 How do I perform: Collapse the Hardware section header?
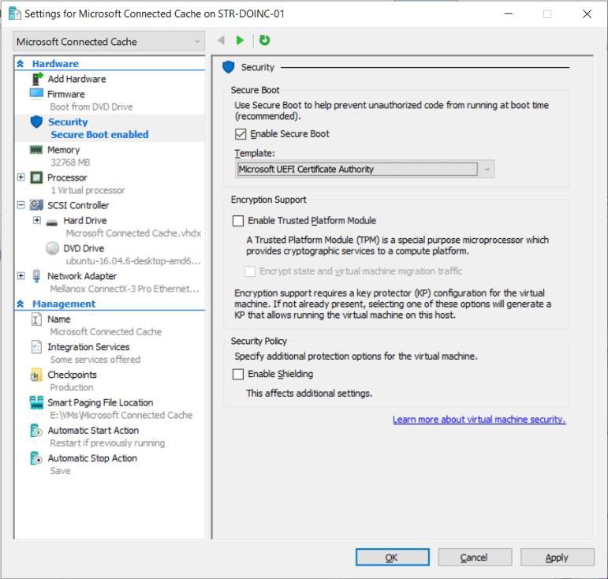[21, 64]
